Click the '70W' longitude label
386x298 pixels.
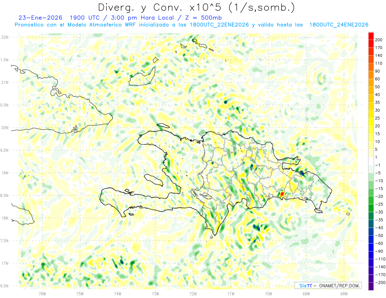point(268,294)
